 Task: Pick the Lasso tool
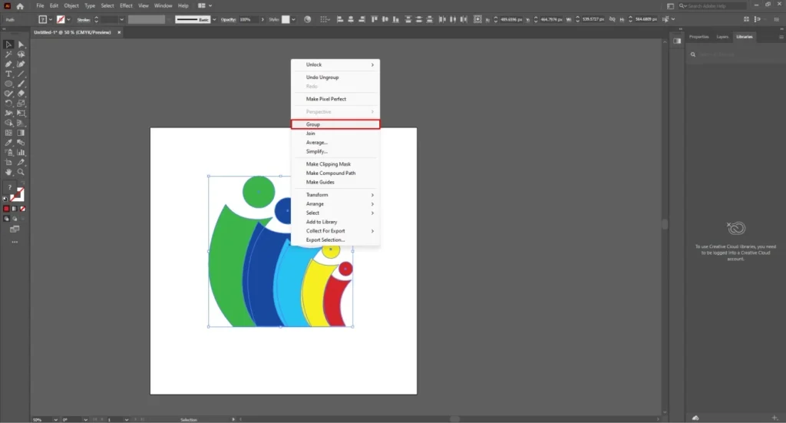pyautogui.click(x=21, y=55)
